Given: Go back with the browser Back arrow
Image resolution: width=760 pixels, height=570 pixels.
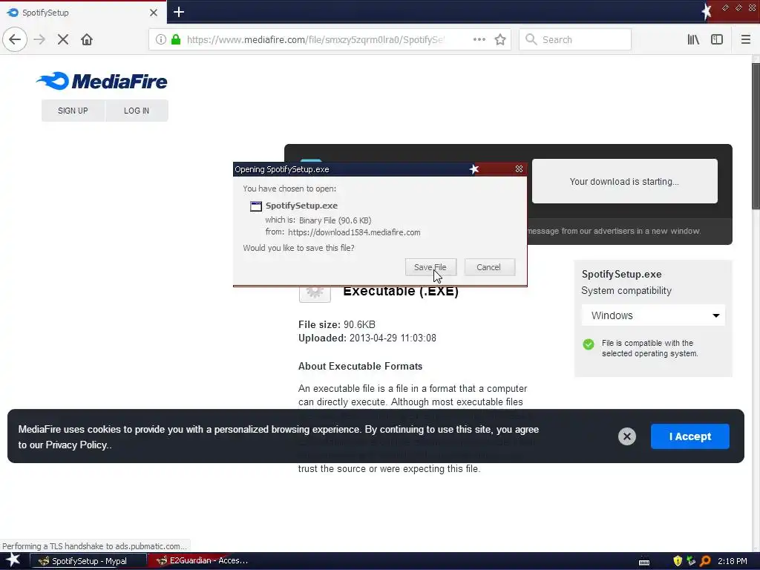Looking at the screenshot, I should click(15, 39).
